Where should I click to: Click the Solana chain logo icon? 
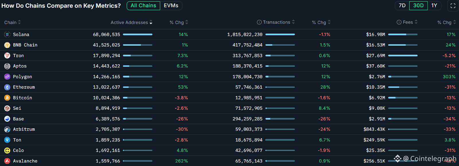pyautogui.click(x=7, y=35)
